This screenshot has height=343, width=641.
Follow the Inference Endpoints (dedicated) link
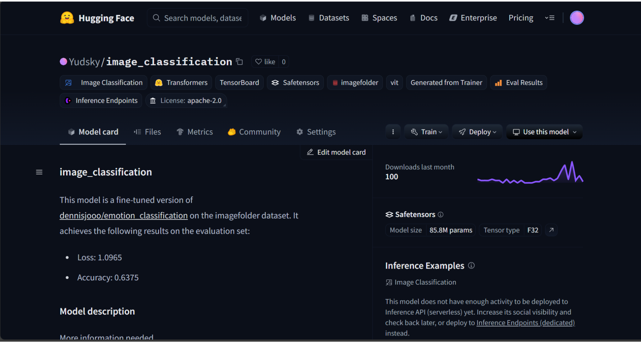(x=525, y=323)
